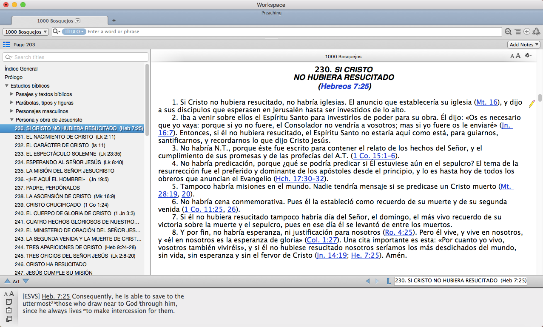Select 246. CRISTO HA RESUCITADO
This screenshot has width=543, height=327.
pyautogui.click(x=51, y=264)
